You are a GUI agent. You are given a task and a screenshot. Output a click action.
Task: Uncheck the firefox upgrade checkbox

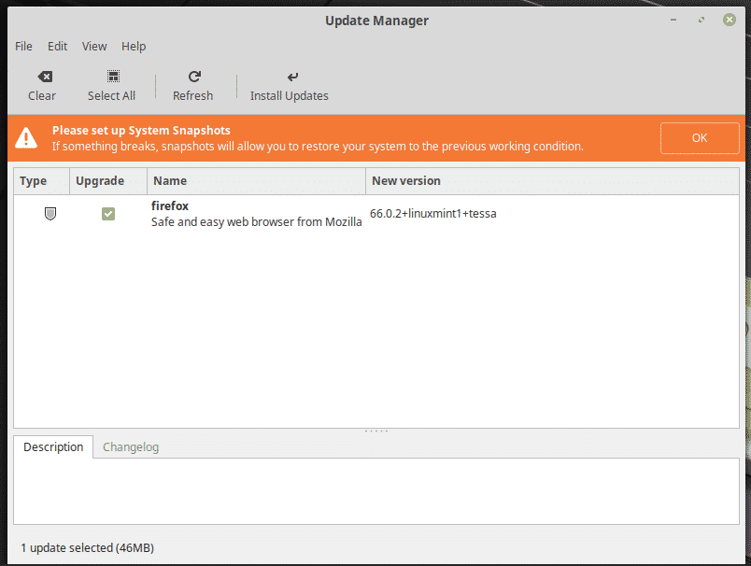(x=108, y=214)
